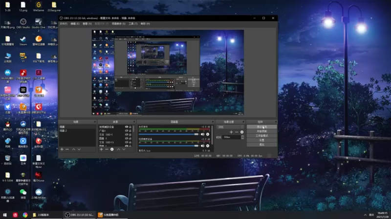Open the Scene Collection (场景集合) menu

click(x=118, y=24)
